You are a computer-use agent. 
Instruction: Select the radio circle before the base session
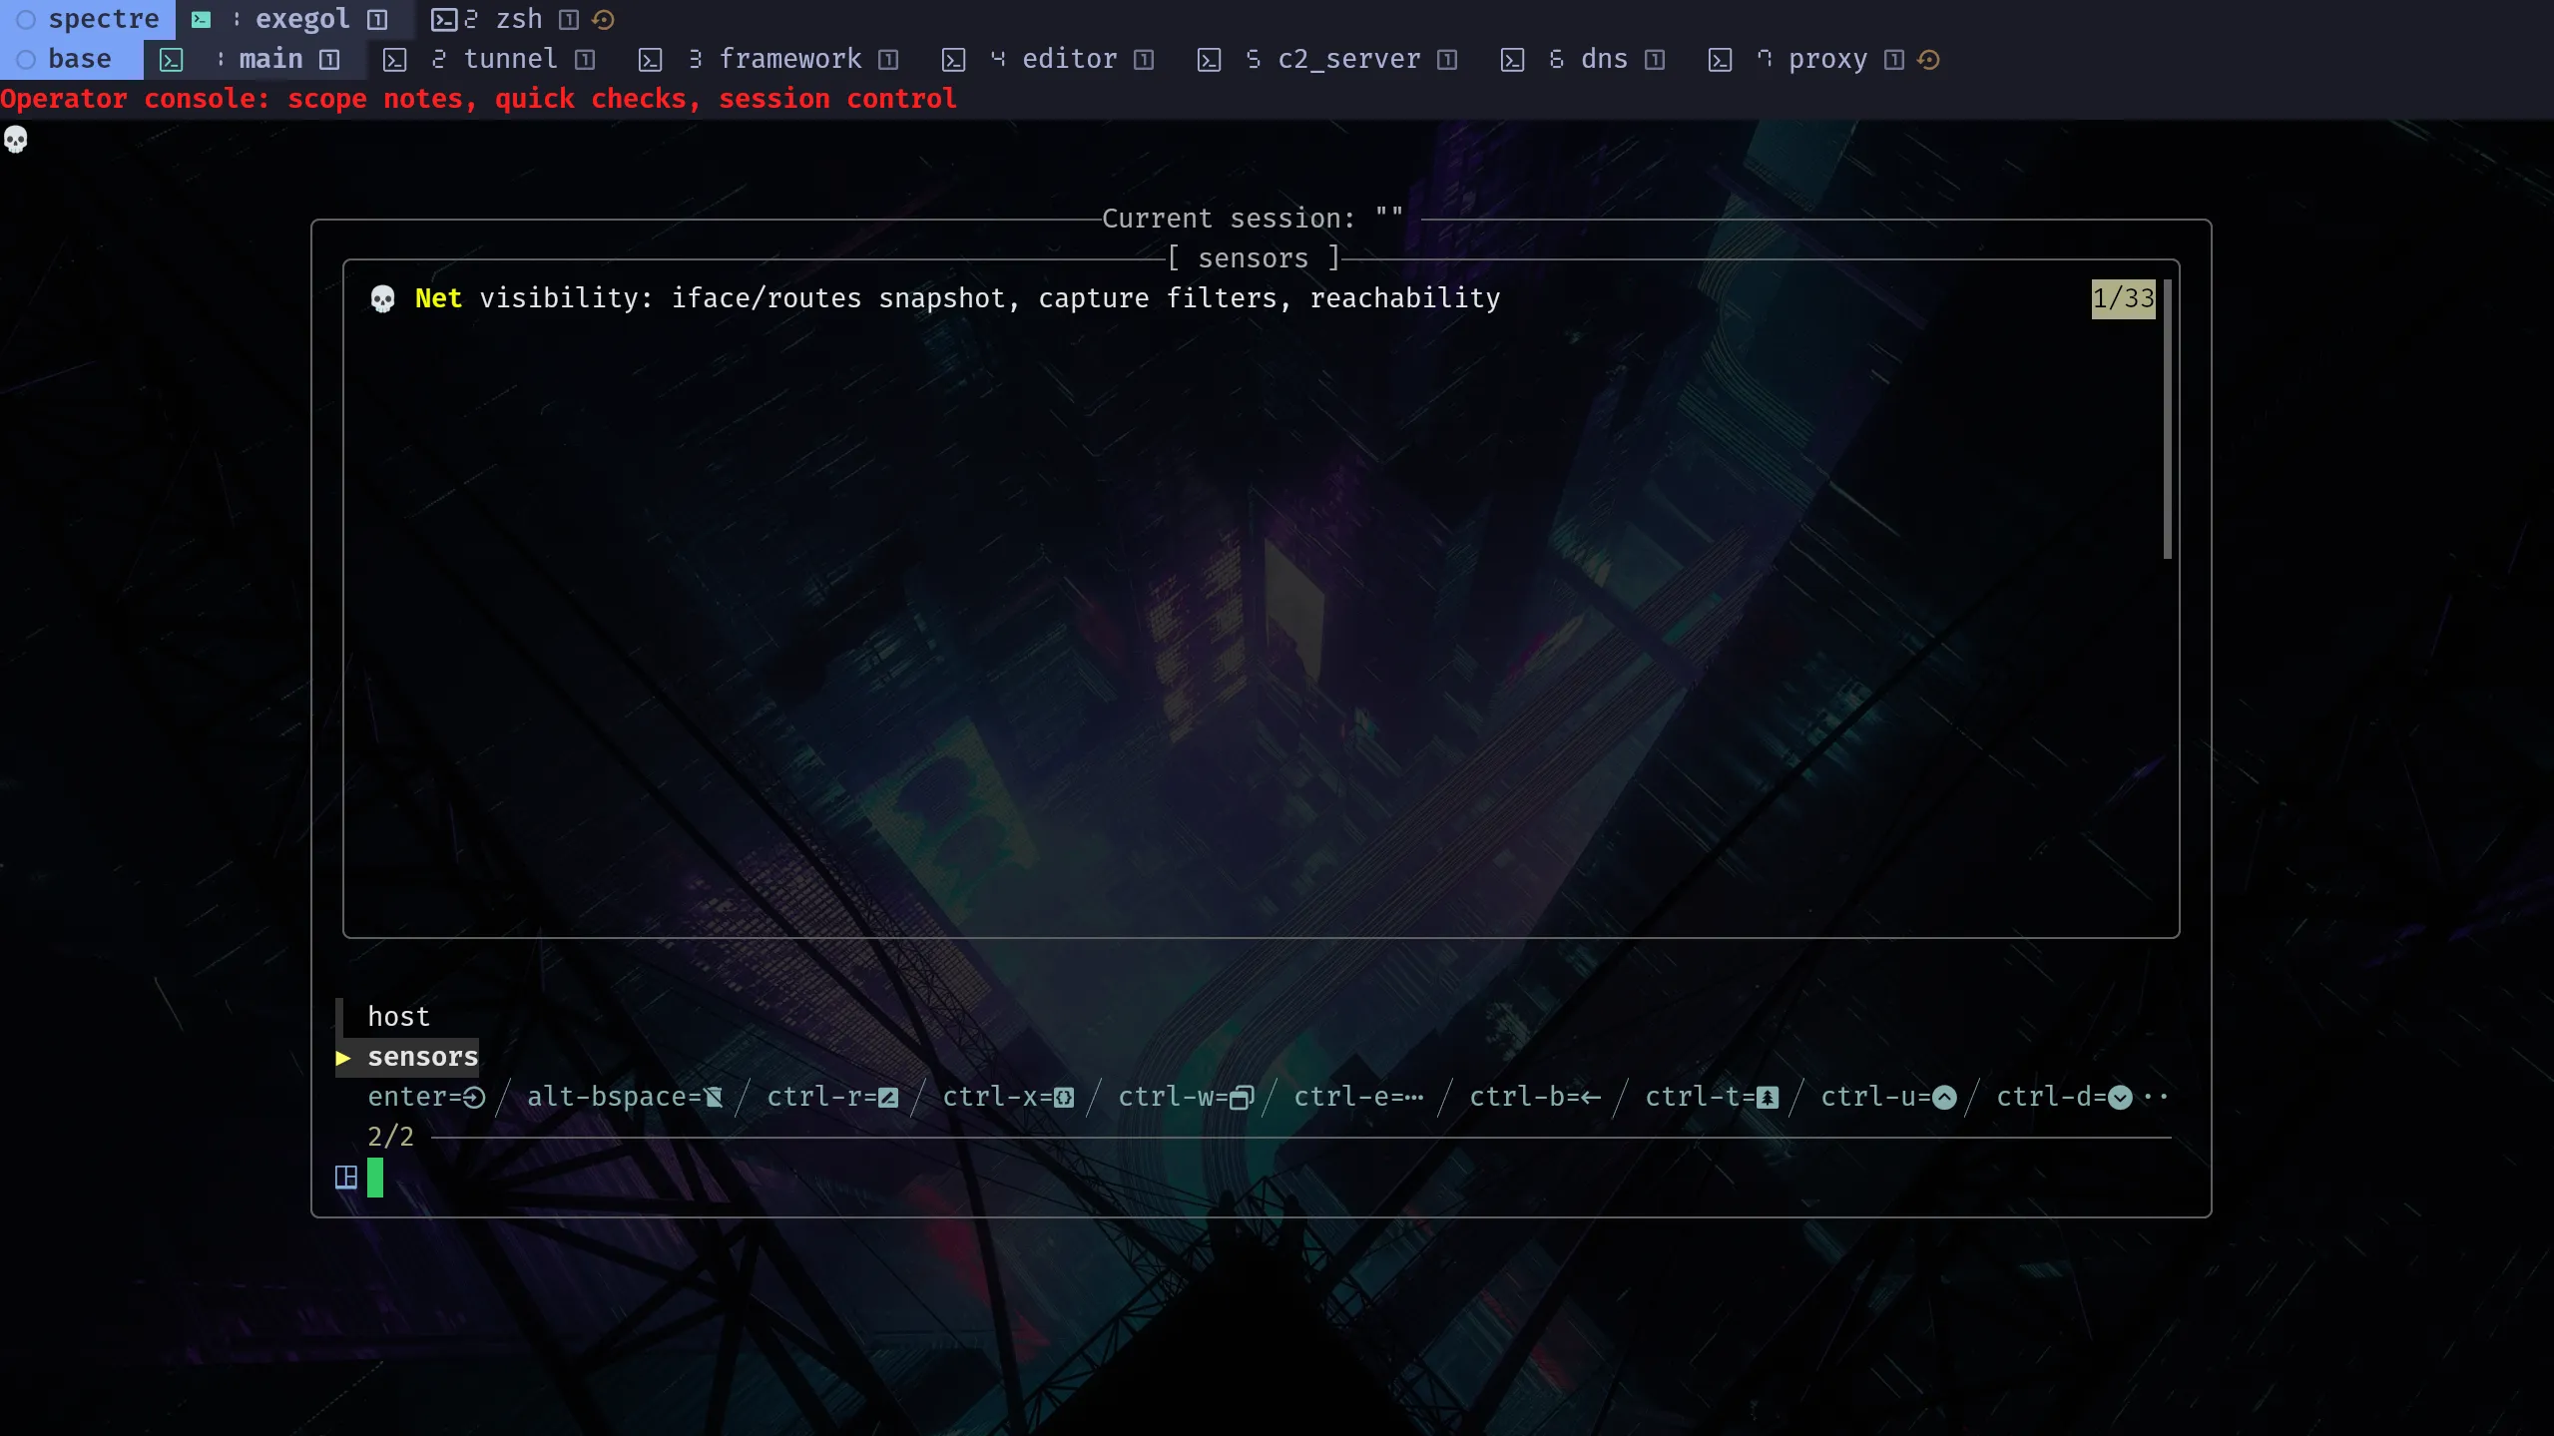26,58
